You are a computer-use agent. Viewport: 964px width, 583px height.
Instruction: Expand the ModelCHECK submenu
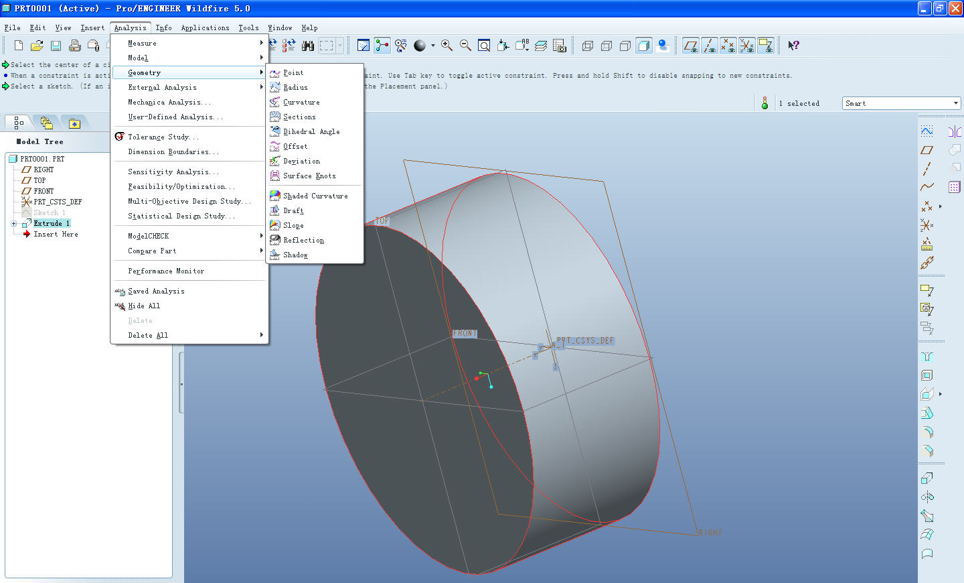[190, 236]
